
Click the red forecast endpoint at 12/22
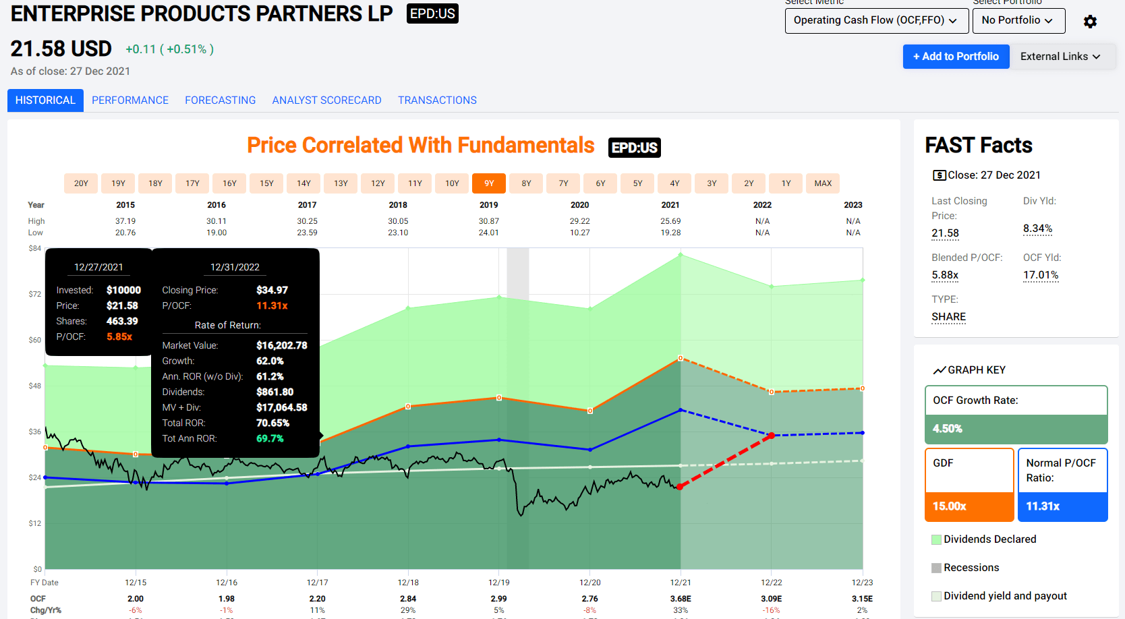pos(772,436)
